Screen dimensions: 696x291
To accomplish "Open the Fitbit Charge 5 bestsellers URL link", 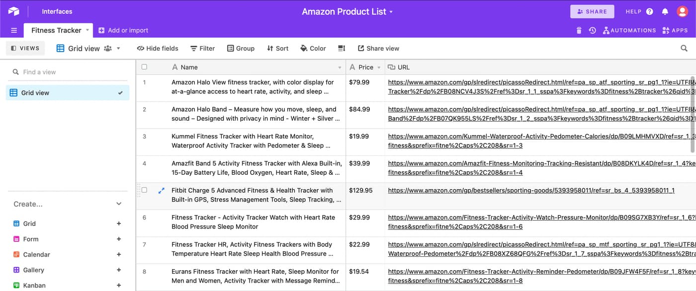I will click(531, 190).
